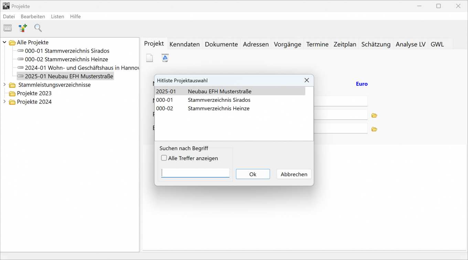Viewport: 468px width, 260px height.
Task: Select Stammverzeichnis Sirados in the hit list
Action: click(x=219, y=100)
